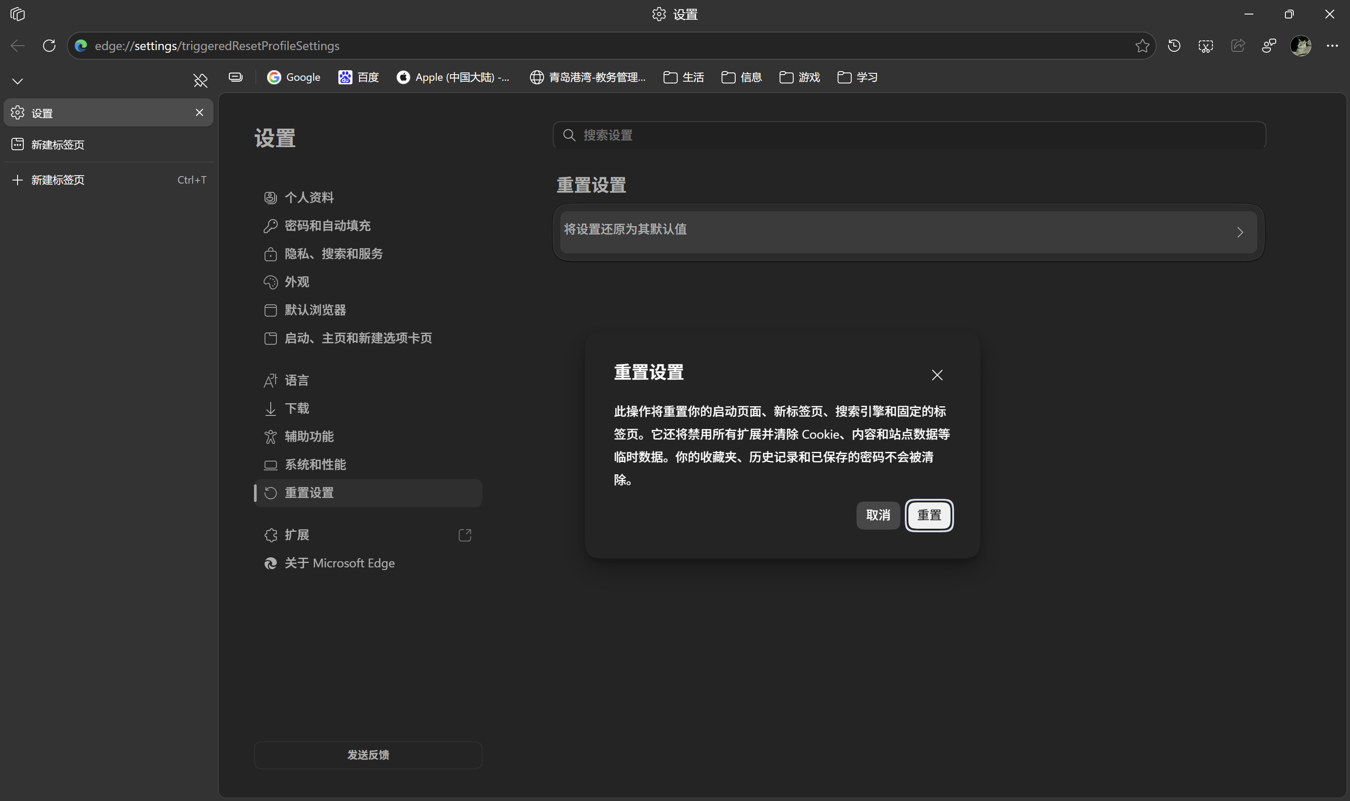
Task: Close the 设置 vertical tab
Action: point(199,112)
